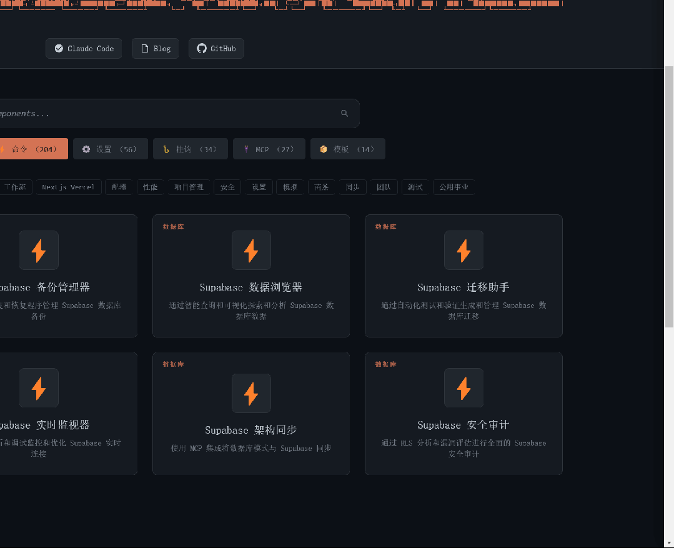Open the Supabase 备份管理器 title
The width and height of the screenshot is (674, 548).
pyautogui.click(x=44, y=287)
